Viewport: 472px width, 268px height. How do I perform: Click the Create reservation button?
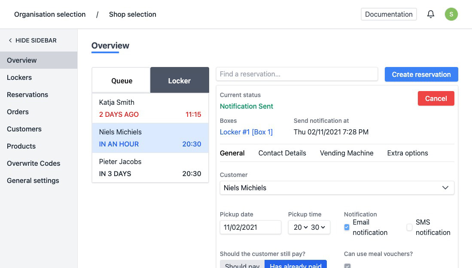point(421,74)
